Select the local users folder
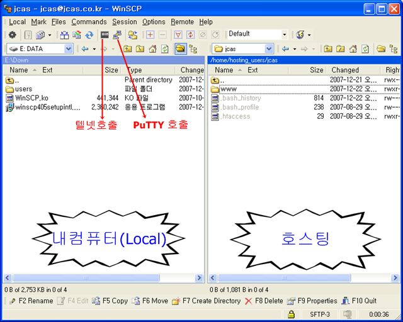The height and width of the screenshot is (322, 403). 19,89
